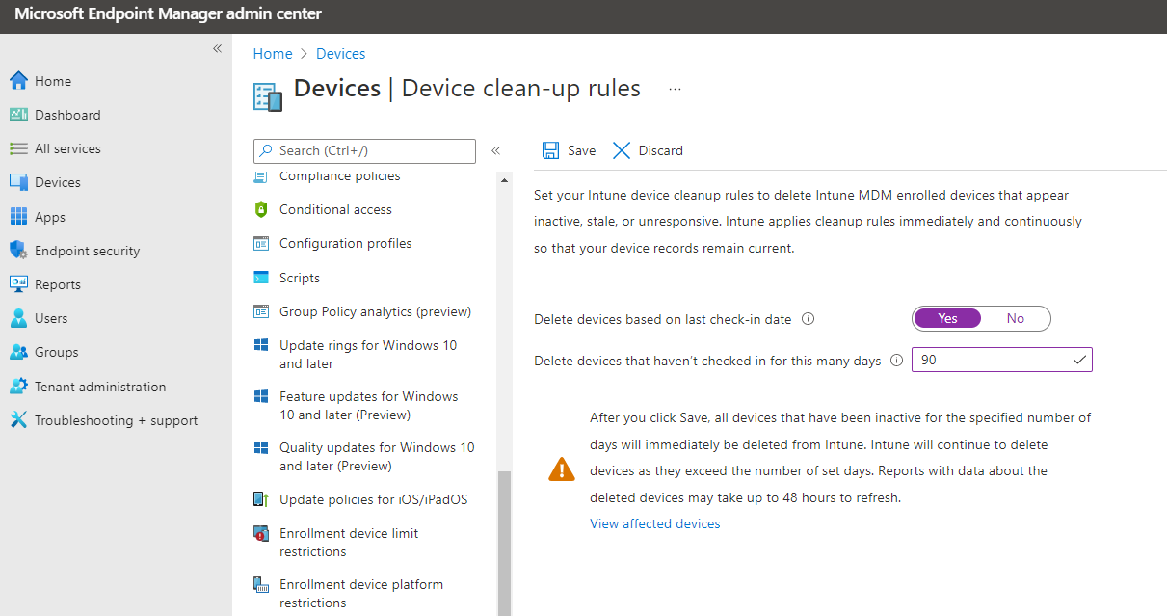Screen dimensions: 1167x616
Task: Click the Group Policy analytics icon
Action: pos(260,311)
